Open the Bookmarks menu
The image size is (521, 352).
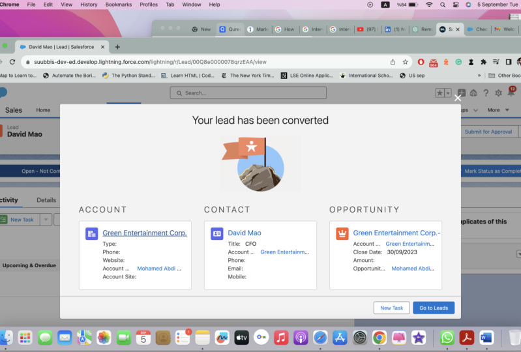pyautogui.click(x=118, y=5)
